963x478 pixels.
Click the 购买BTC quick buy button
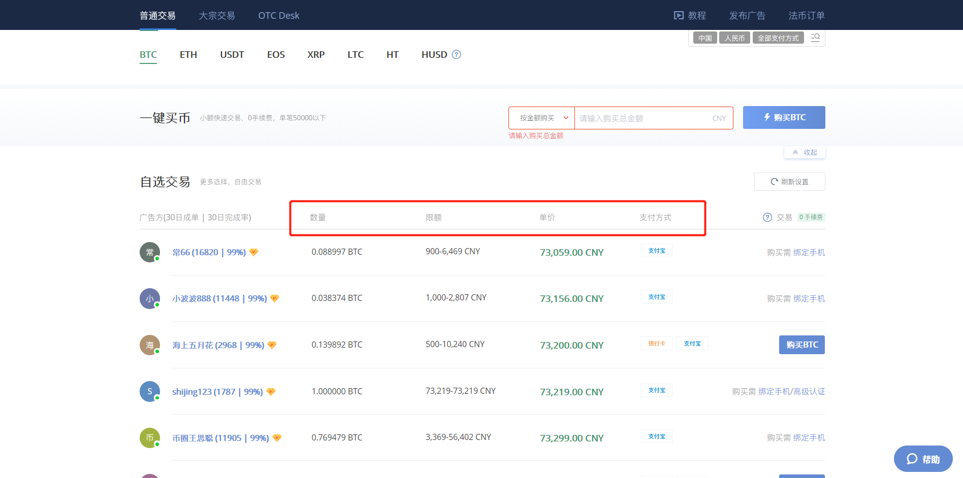784,118
